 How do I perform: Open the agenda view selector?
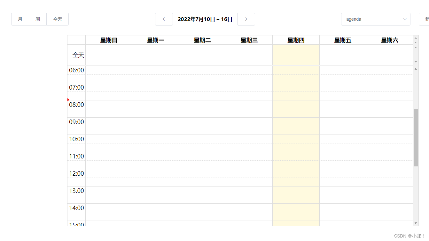tap(376, 19)
